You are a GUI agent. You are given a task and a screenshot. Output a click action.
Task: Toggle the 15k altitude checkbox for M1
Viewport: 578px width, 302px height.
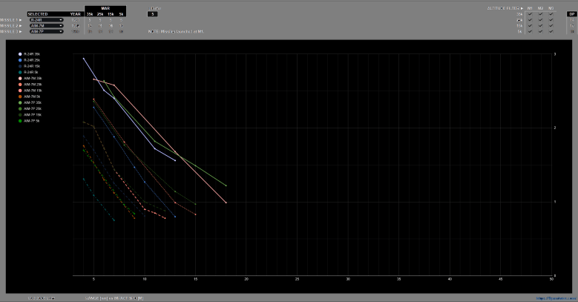tap(530, 26)
